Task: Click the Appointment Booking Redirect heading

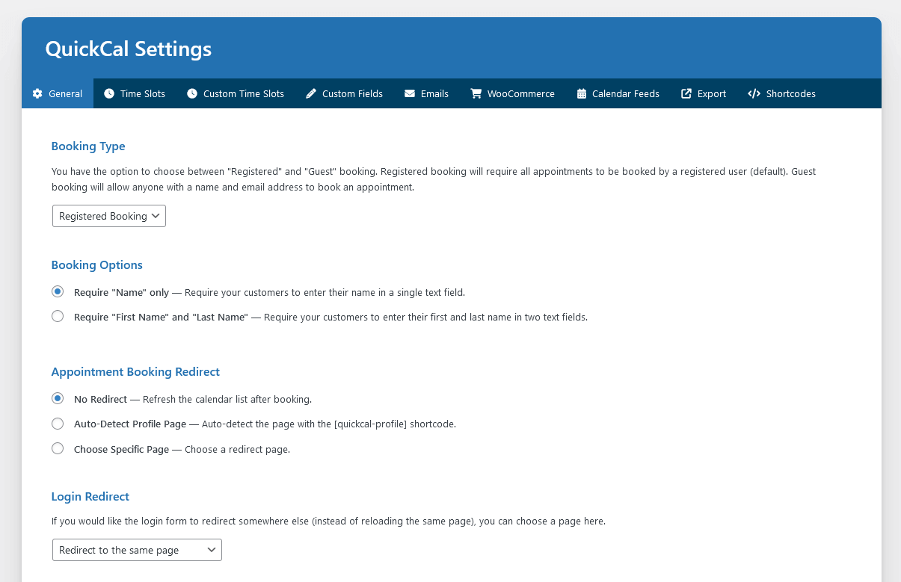Action: pyautogui.click(x=135, y=372)
